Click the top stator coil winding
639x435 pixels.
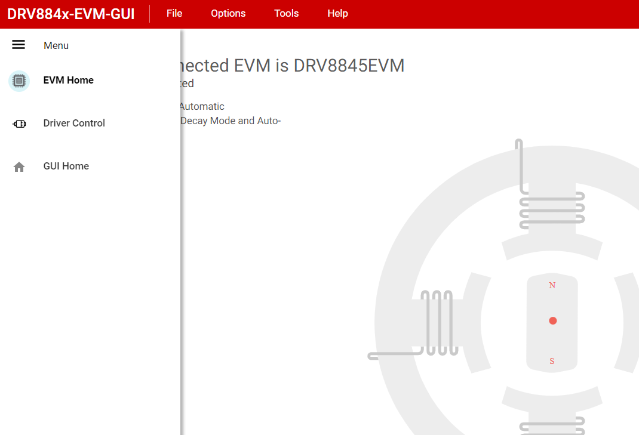pos(552,210)
